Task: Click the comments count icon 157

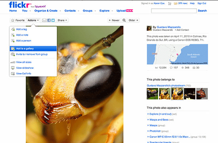Action: click(x=171, y=68)
